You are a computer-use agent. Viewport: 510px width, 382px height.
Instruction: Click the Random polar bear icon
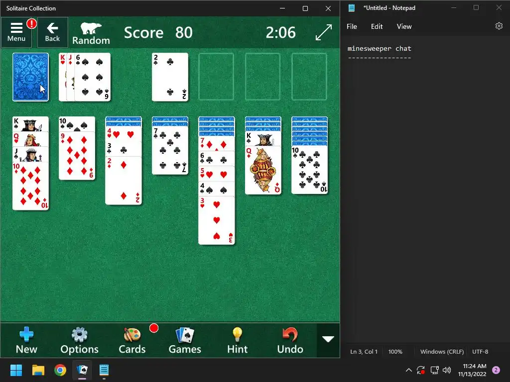pos(91,33)
